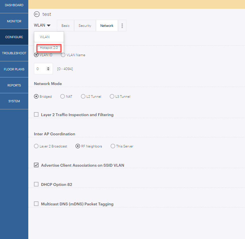Viewport: 245px width, 239px height.
Task: Select the VLAN Name radio button
Action: (x=63, y=55)
